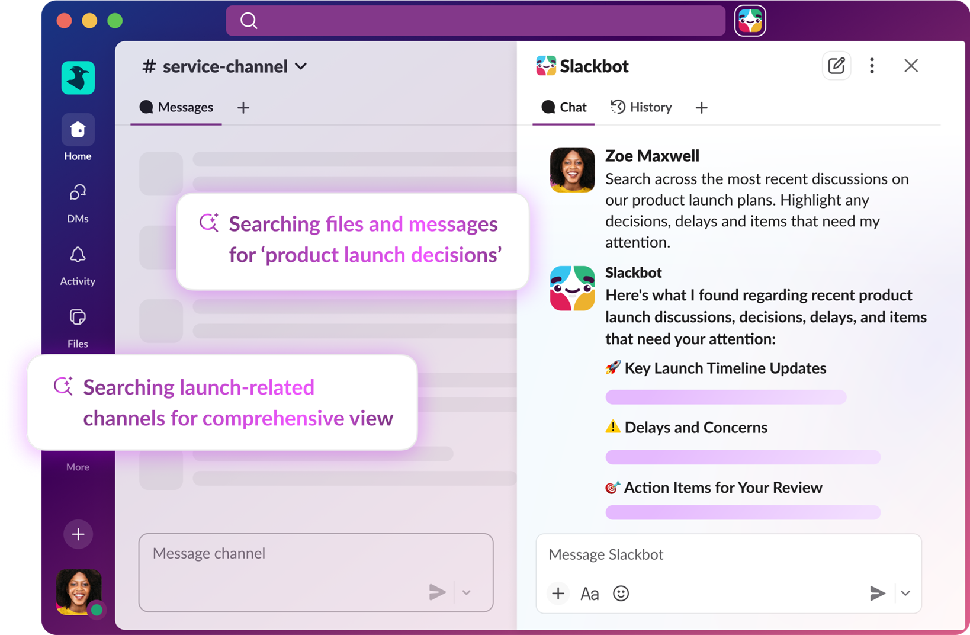Click the top search bar
The image size is (970, 635).
[x=476, y=21]
